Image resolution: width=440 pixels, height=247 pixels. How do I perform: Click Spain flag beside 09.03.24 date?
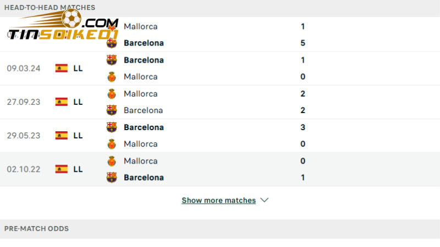tap(62, 68)
